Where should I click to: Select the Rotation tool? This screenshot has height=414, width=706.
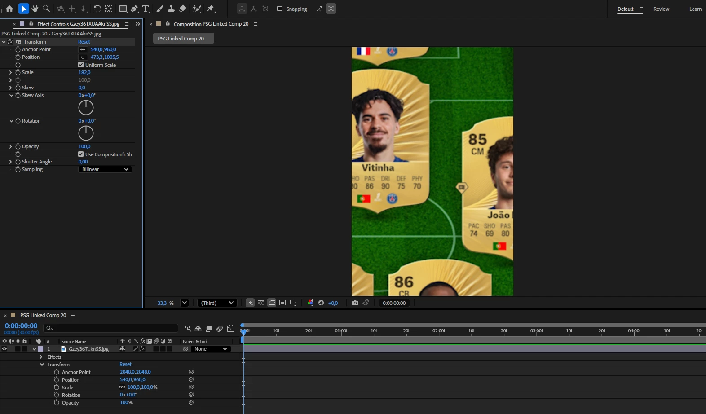click(x=97, y=9)
